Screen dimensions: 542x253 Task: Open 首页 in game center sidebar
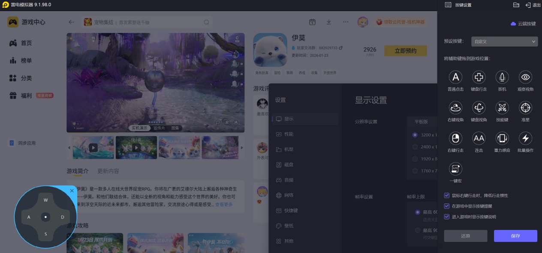point(21,43)
